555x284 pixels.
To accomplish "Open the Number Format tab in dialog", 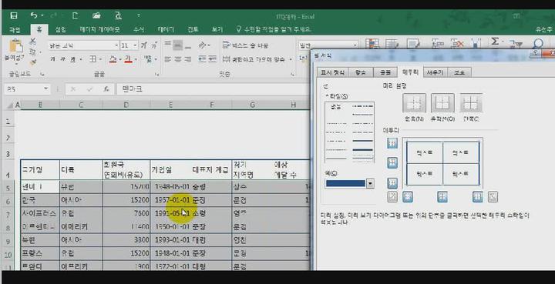I will (332, 72).
